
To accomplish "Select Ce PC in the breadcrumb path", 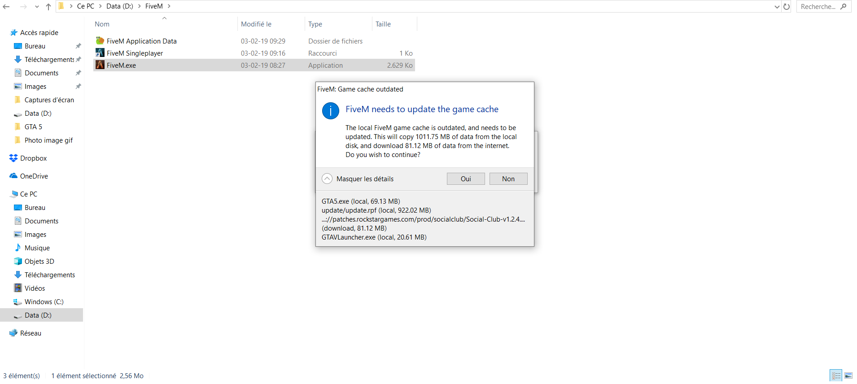I will [x=86, y=6].
